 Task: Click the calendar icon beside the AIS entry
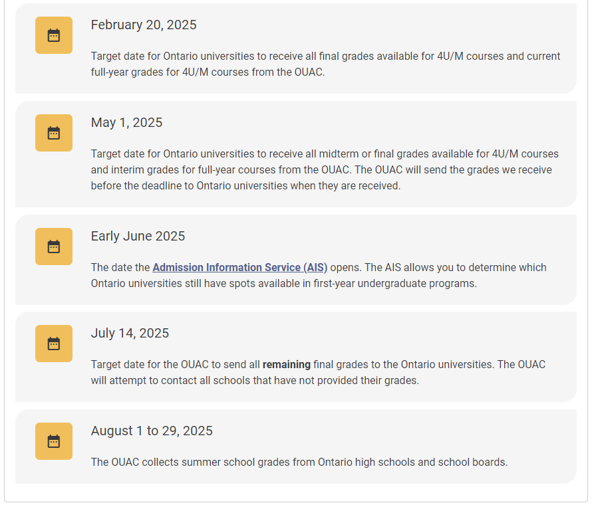coord(53,246)
